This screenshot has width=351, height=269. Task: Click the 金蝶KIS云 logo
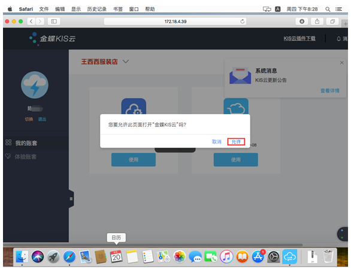pos(52,38)
